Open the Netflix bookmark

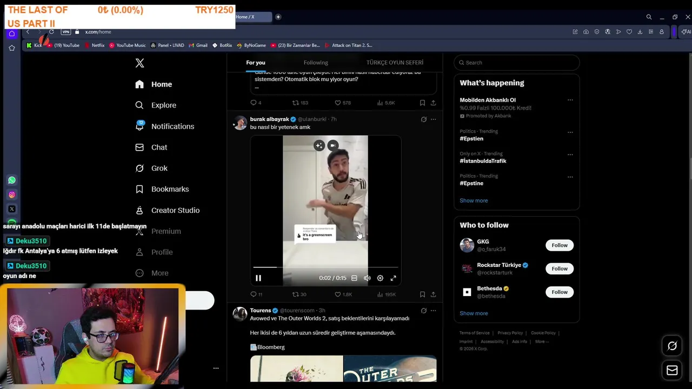click(x=94, y=45)
